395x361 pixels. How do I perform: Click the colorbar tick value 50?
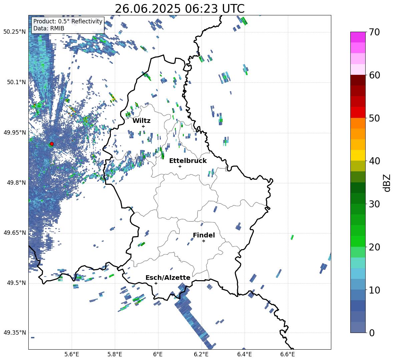pos(374,118)
